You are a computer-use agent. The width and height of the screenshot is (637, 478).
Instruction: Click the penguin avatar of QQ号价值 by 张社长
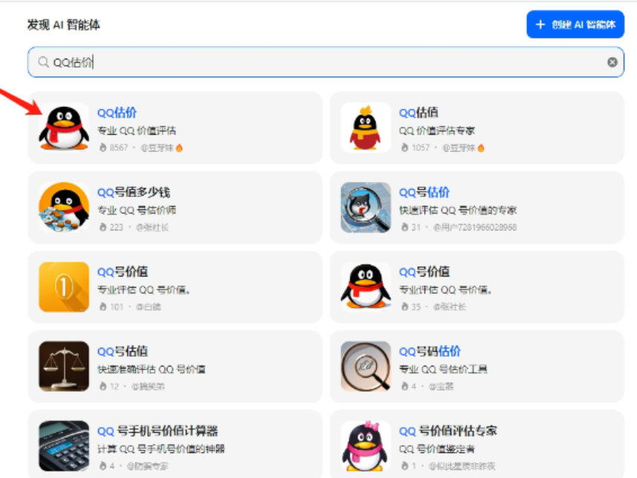tap(366, 287)
